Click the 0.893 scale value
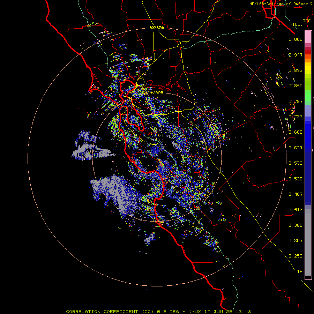Screen dimensions: 314x314 point(296,70)
